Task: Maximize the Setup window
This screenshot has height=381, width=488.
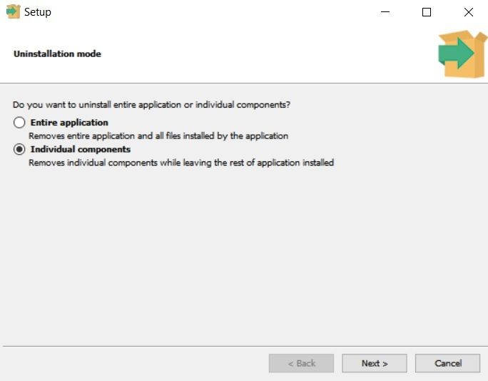Action: click(427, 12)
